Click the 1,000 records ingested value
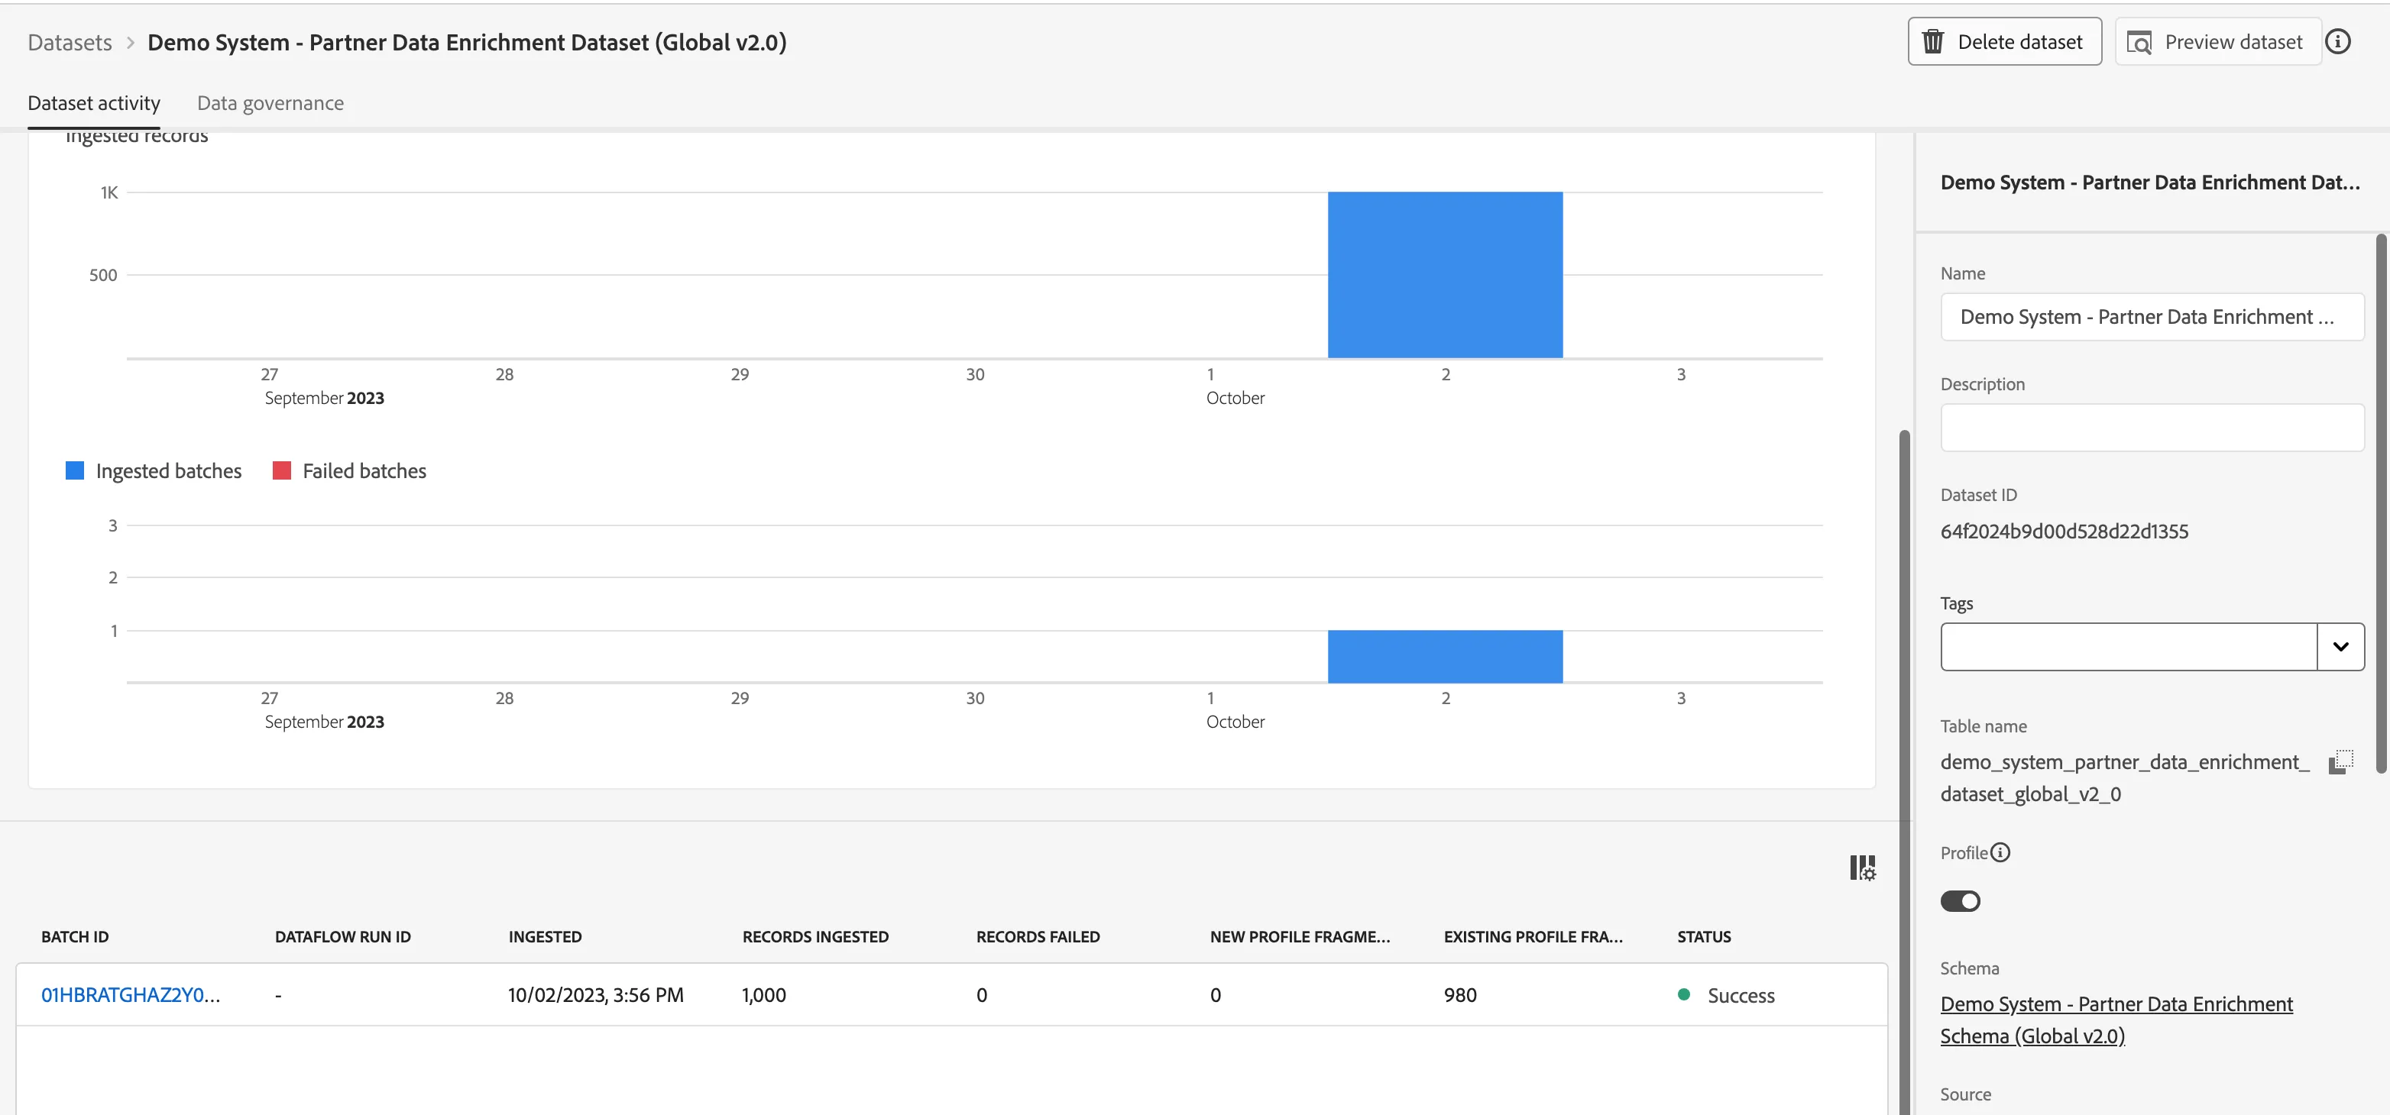Image resolution: width=2390 pixels, height=1115 pixels. (763, 995)
